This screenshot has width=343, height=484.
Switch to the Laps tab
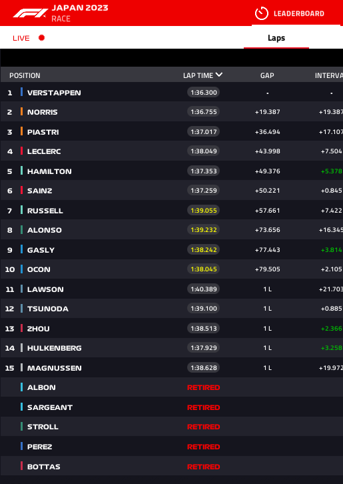point(276,37)
